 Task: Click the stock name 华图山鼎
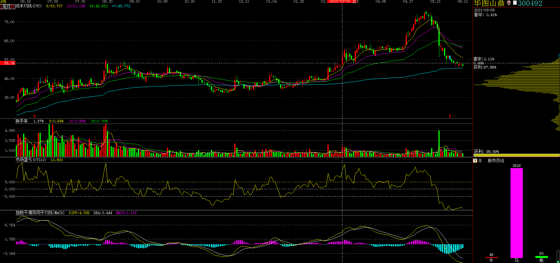[x=489, y=3]
